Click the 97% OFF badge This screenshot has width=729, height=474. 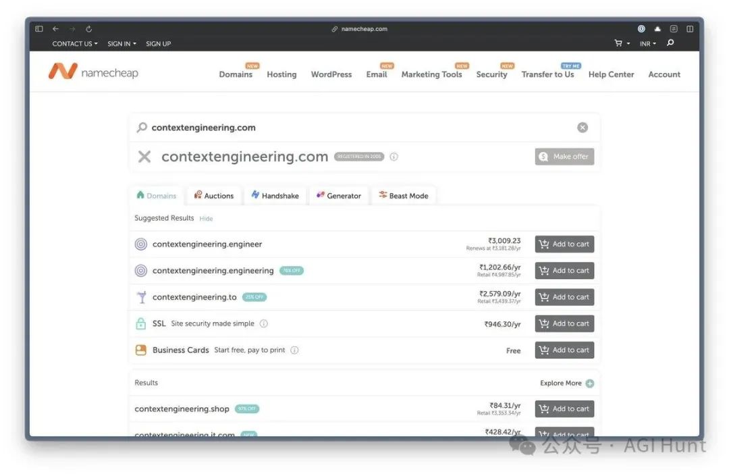coord(247,409)
